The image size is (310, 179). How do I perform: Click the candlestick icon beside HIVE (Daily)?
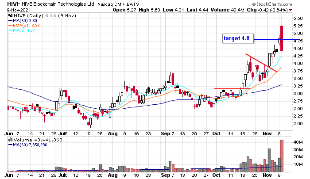[11, 15]
